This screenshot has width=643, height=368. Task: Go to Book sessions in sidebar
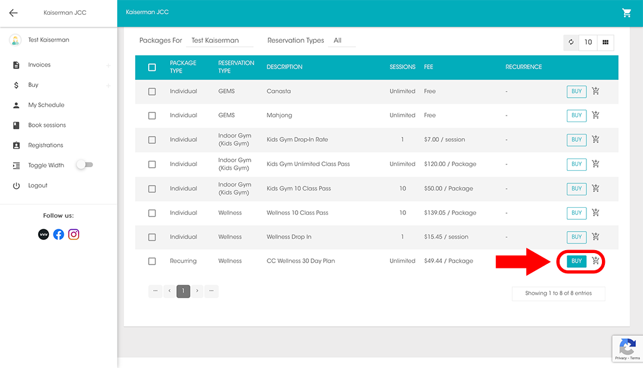pyautogui.click(x=46, y=125)
